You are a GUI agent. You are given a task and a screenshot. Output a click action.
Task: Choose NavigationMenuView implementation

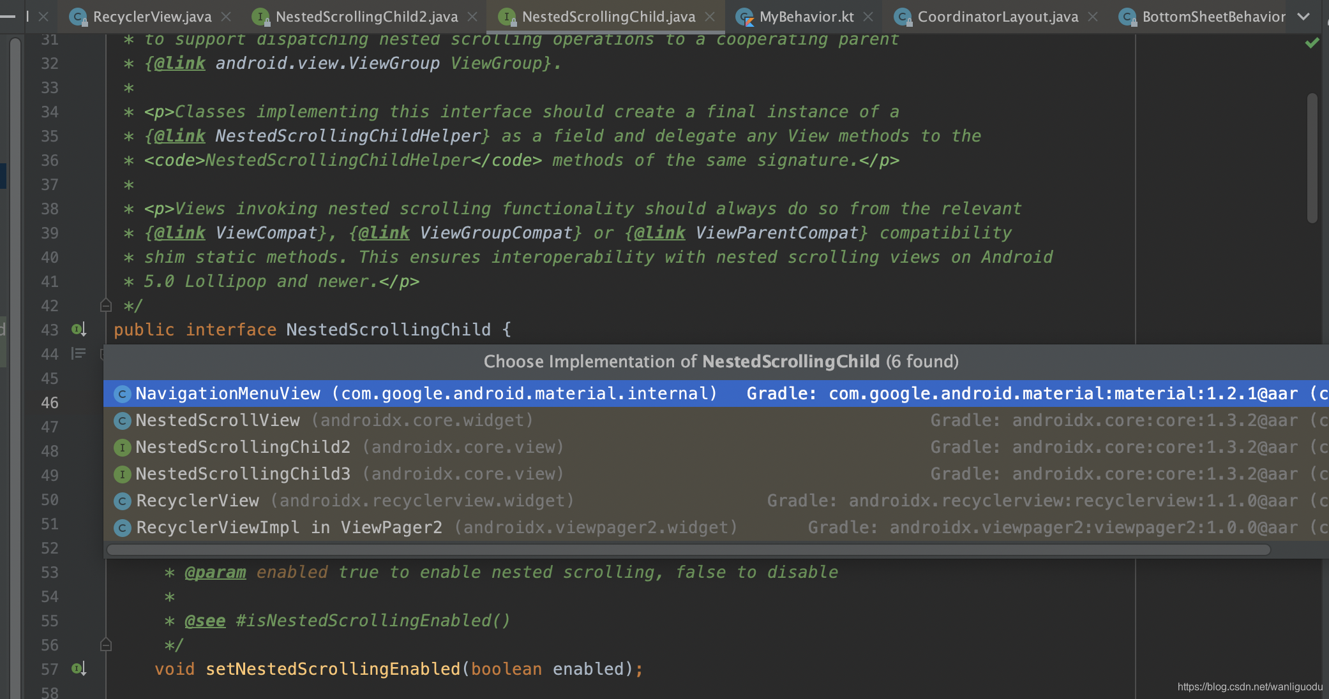(x=716, y=394)
